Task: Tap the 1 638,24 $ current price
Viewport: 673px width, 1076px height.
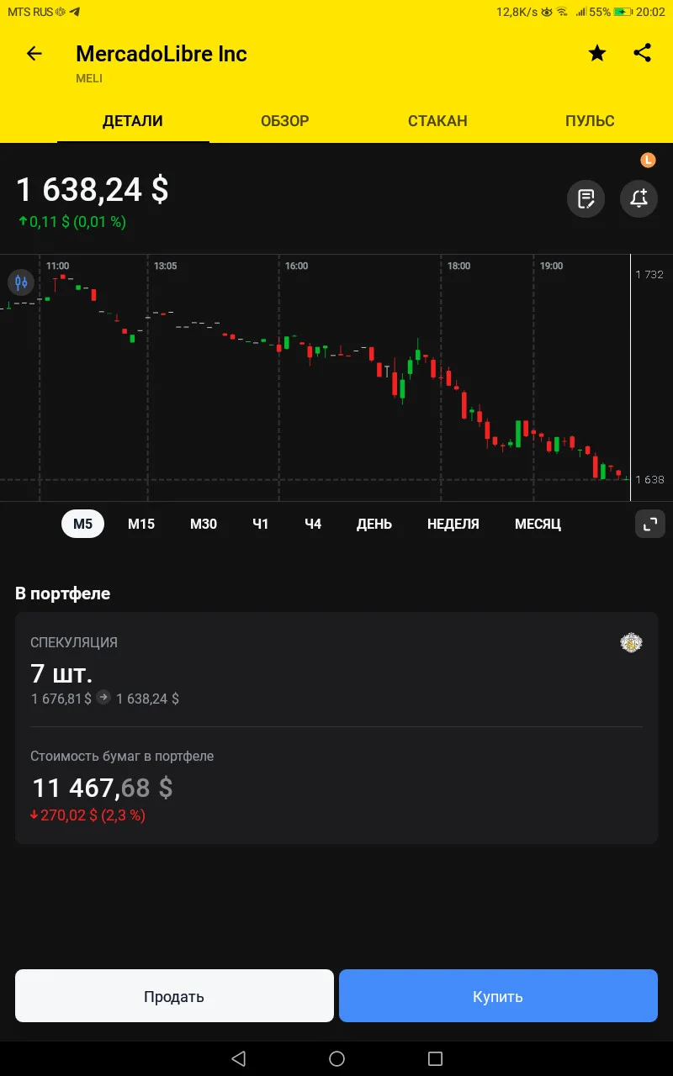Action: (93, 189)
